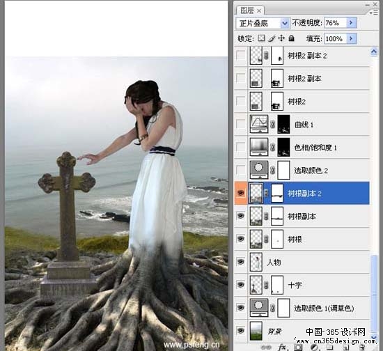
Task: Click the hue/saturation icon on 色相/饱和度 1
Action: [x=258, y=147]
